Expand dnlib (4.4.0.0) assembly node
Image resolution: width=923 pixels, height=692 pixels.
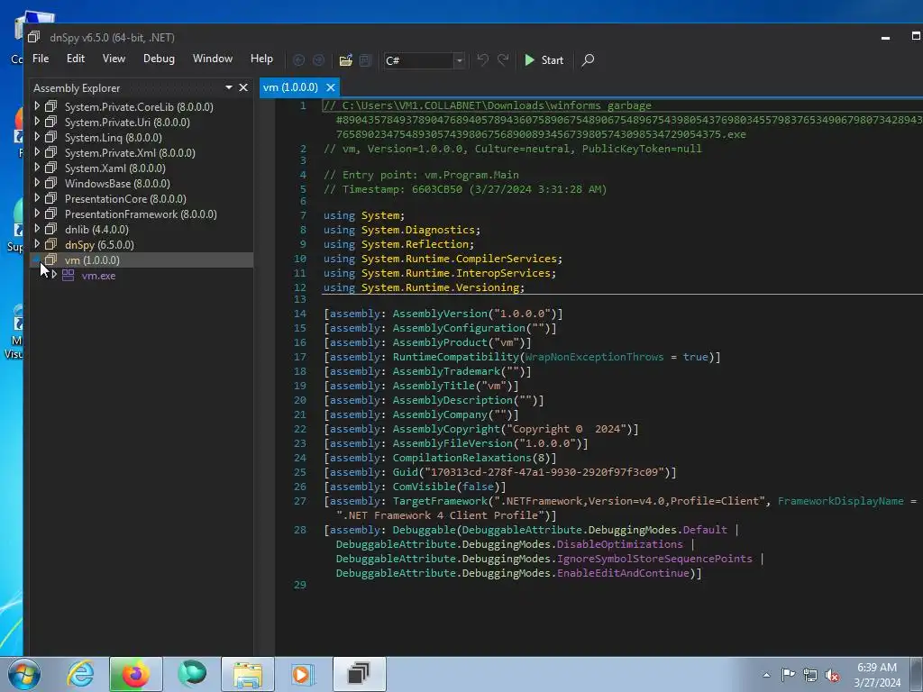click(x=37, y=228)
